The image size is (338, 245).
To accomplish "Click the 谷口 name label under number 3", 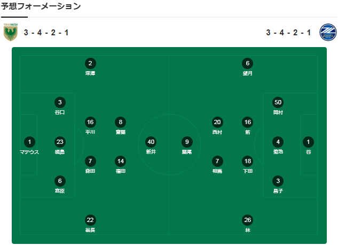I will 60,112.
